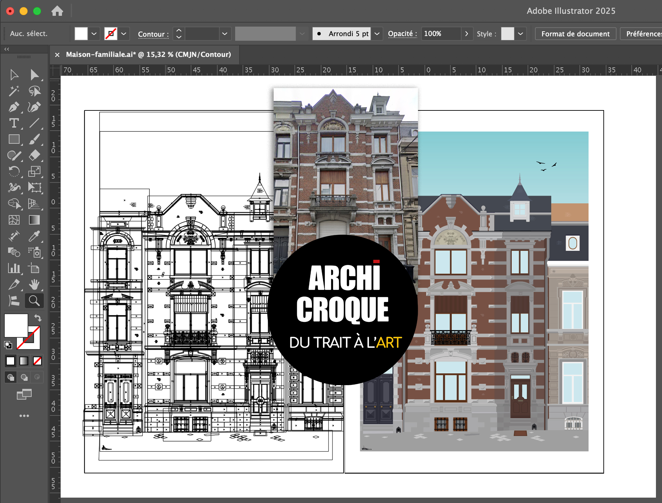
Task: Select the Mesh tool
Action: pos(14,220)
